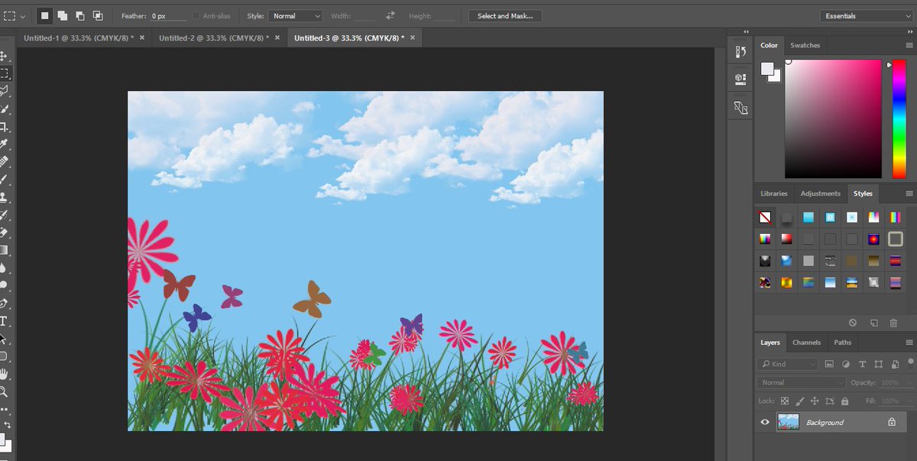This screenshot has width=917, height=461.
Task: Close the Untitled-3 document tab
Action: (x=412, y=37)
